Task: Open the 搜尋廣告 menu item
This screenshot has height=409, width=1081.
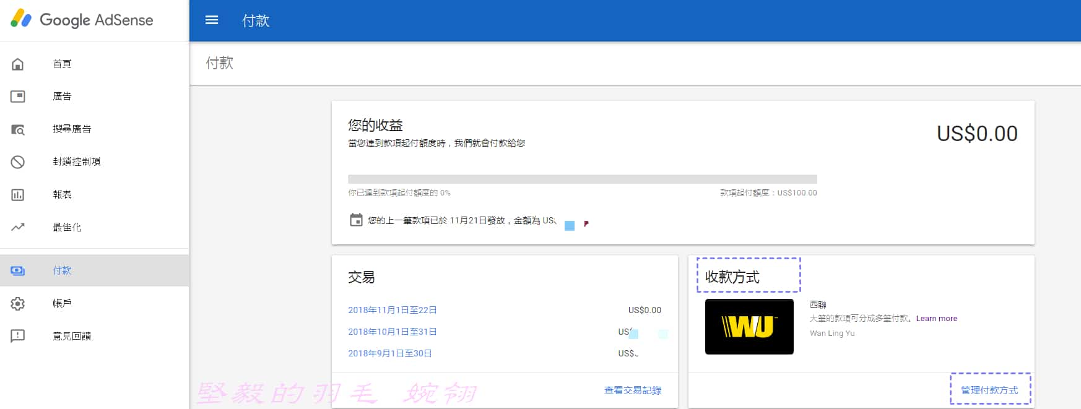Action: 72,129
